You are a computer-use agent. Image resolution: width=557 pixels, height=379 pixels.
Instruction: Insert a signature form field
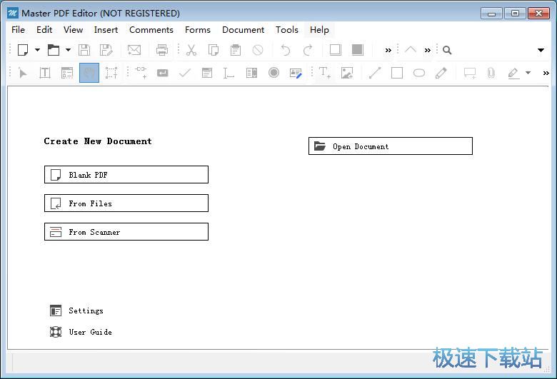(296, 73)
